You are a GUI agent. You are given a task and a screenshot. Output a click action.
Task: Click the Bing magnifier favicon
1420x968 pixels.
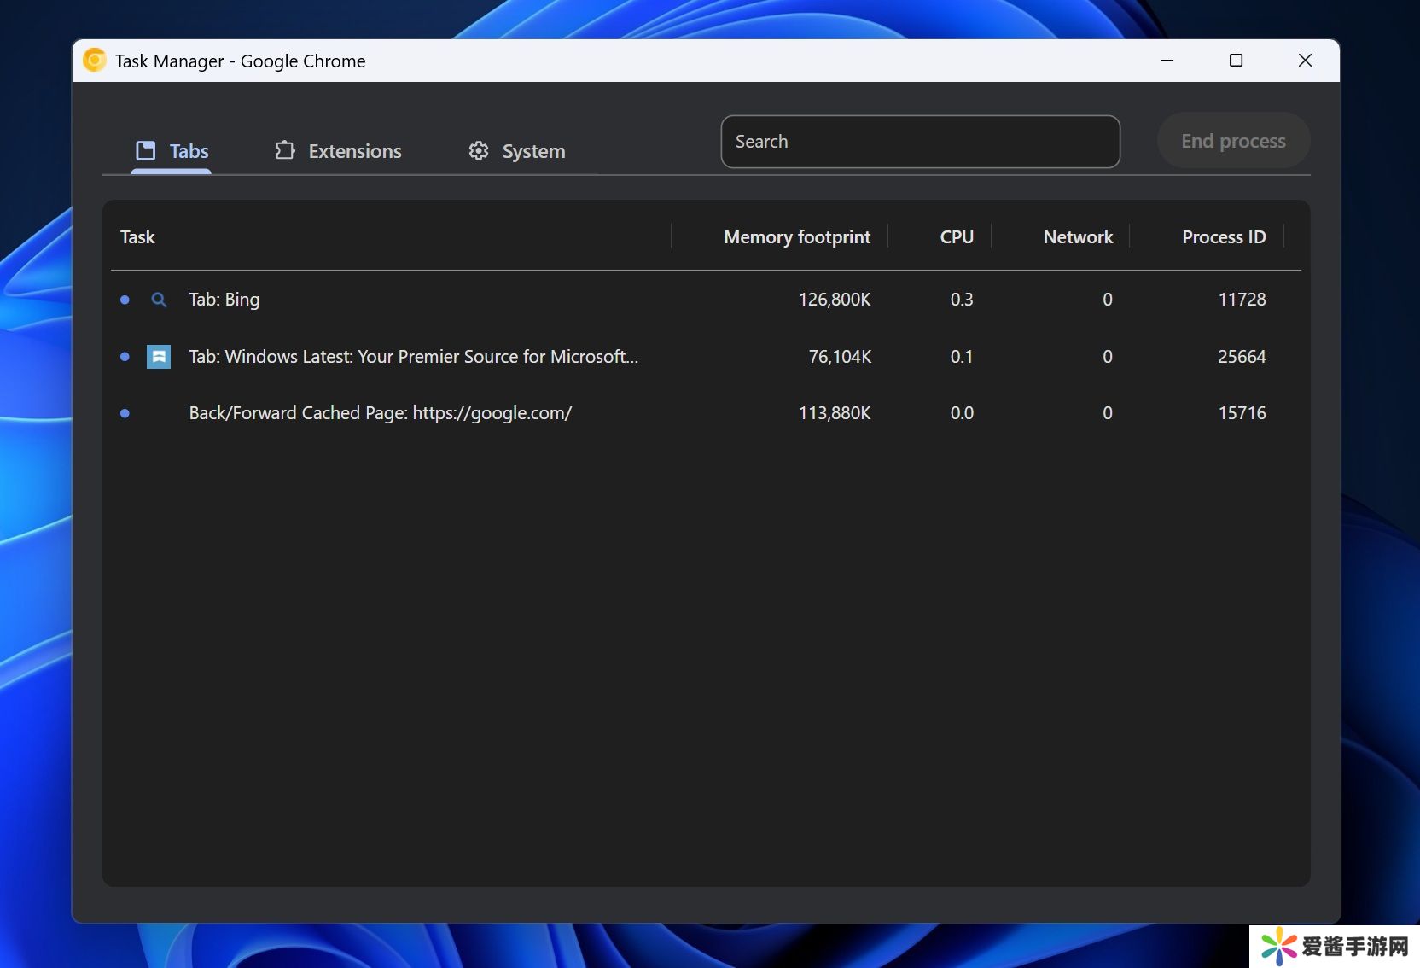point(159,300)
